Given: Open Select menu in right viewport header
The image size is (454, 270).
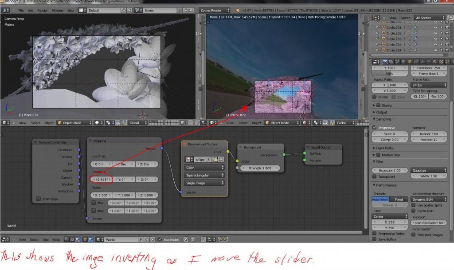Looking at the screenshot, I should [x=243, y=123].
